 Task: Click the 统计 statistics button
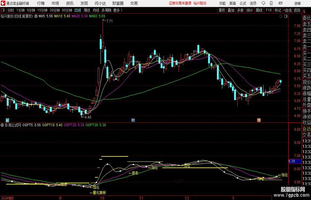249,10
